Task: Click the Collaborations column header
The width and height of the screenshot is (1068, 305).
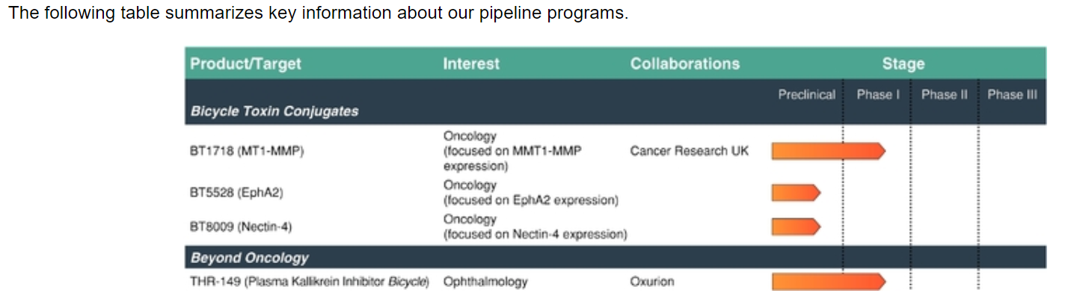Action: tap(685, 64)
